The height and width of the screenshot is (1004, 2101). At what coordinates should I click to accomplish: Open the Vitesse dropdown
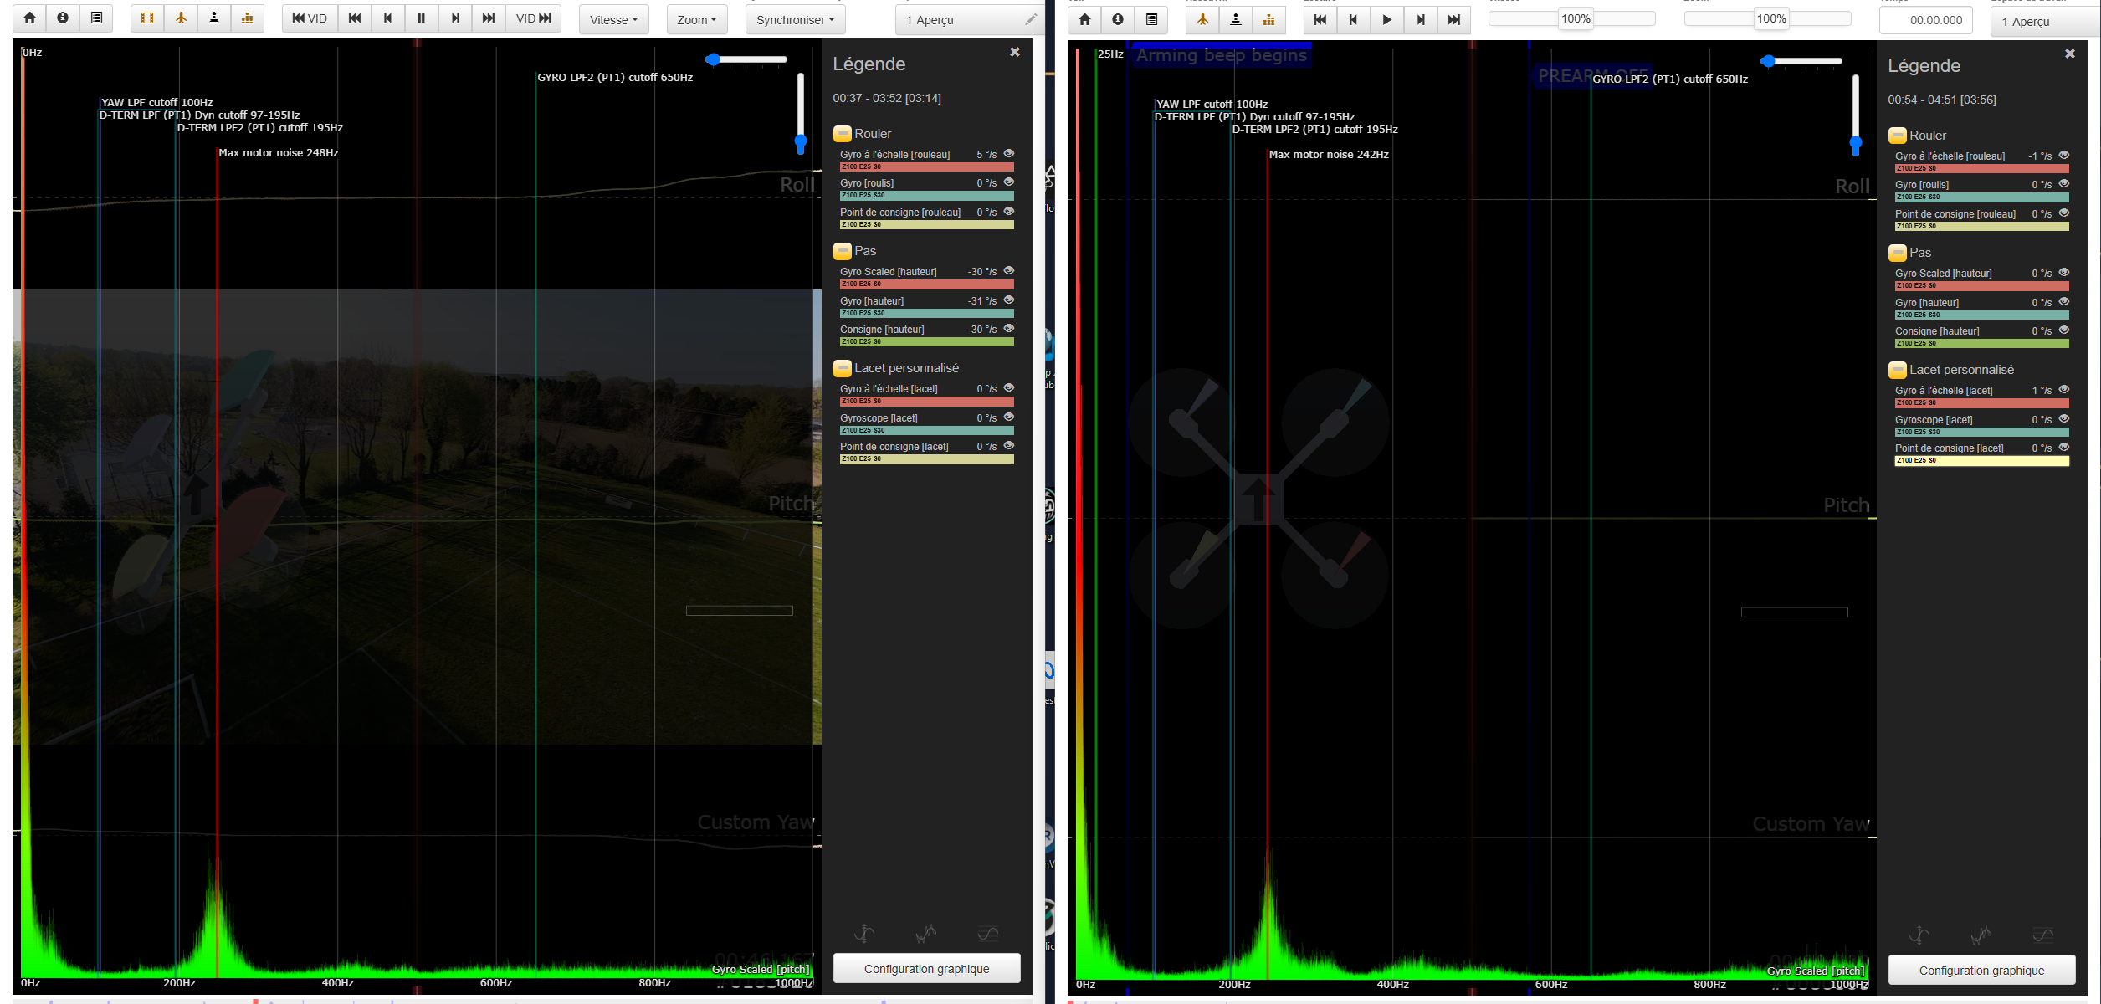pos(613,20)
